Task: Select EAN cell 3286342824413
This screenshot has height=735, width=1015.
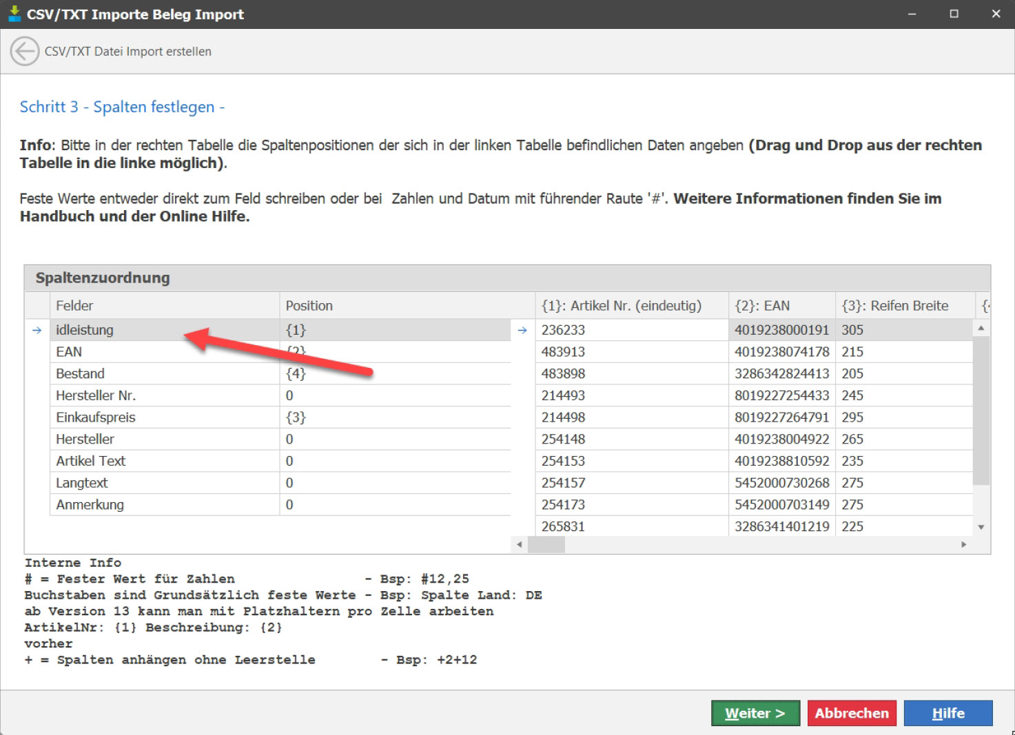Action: (782, 373)
